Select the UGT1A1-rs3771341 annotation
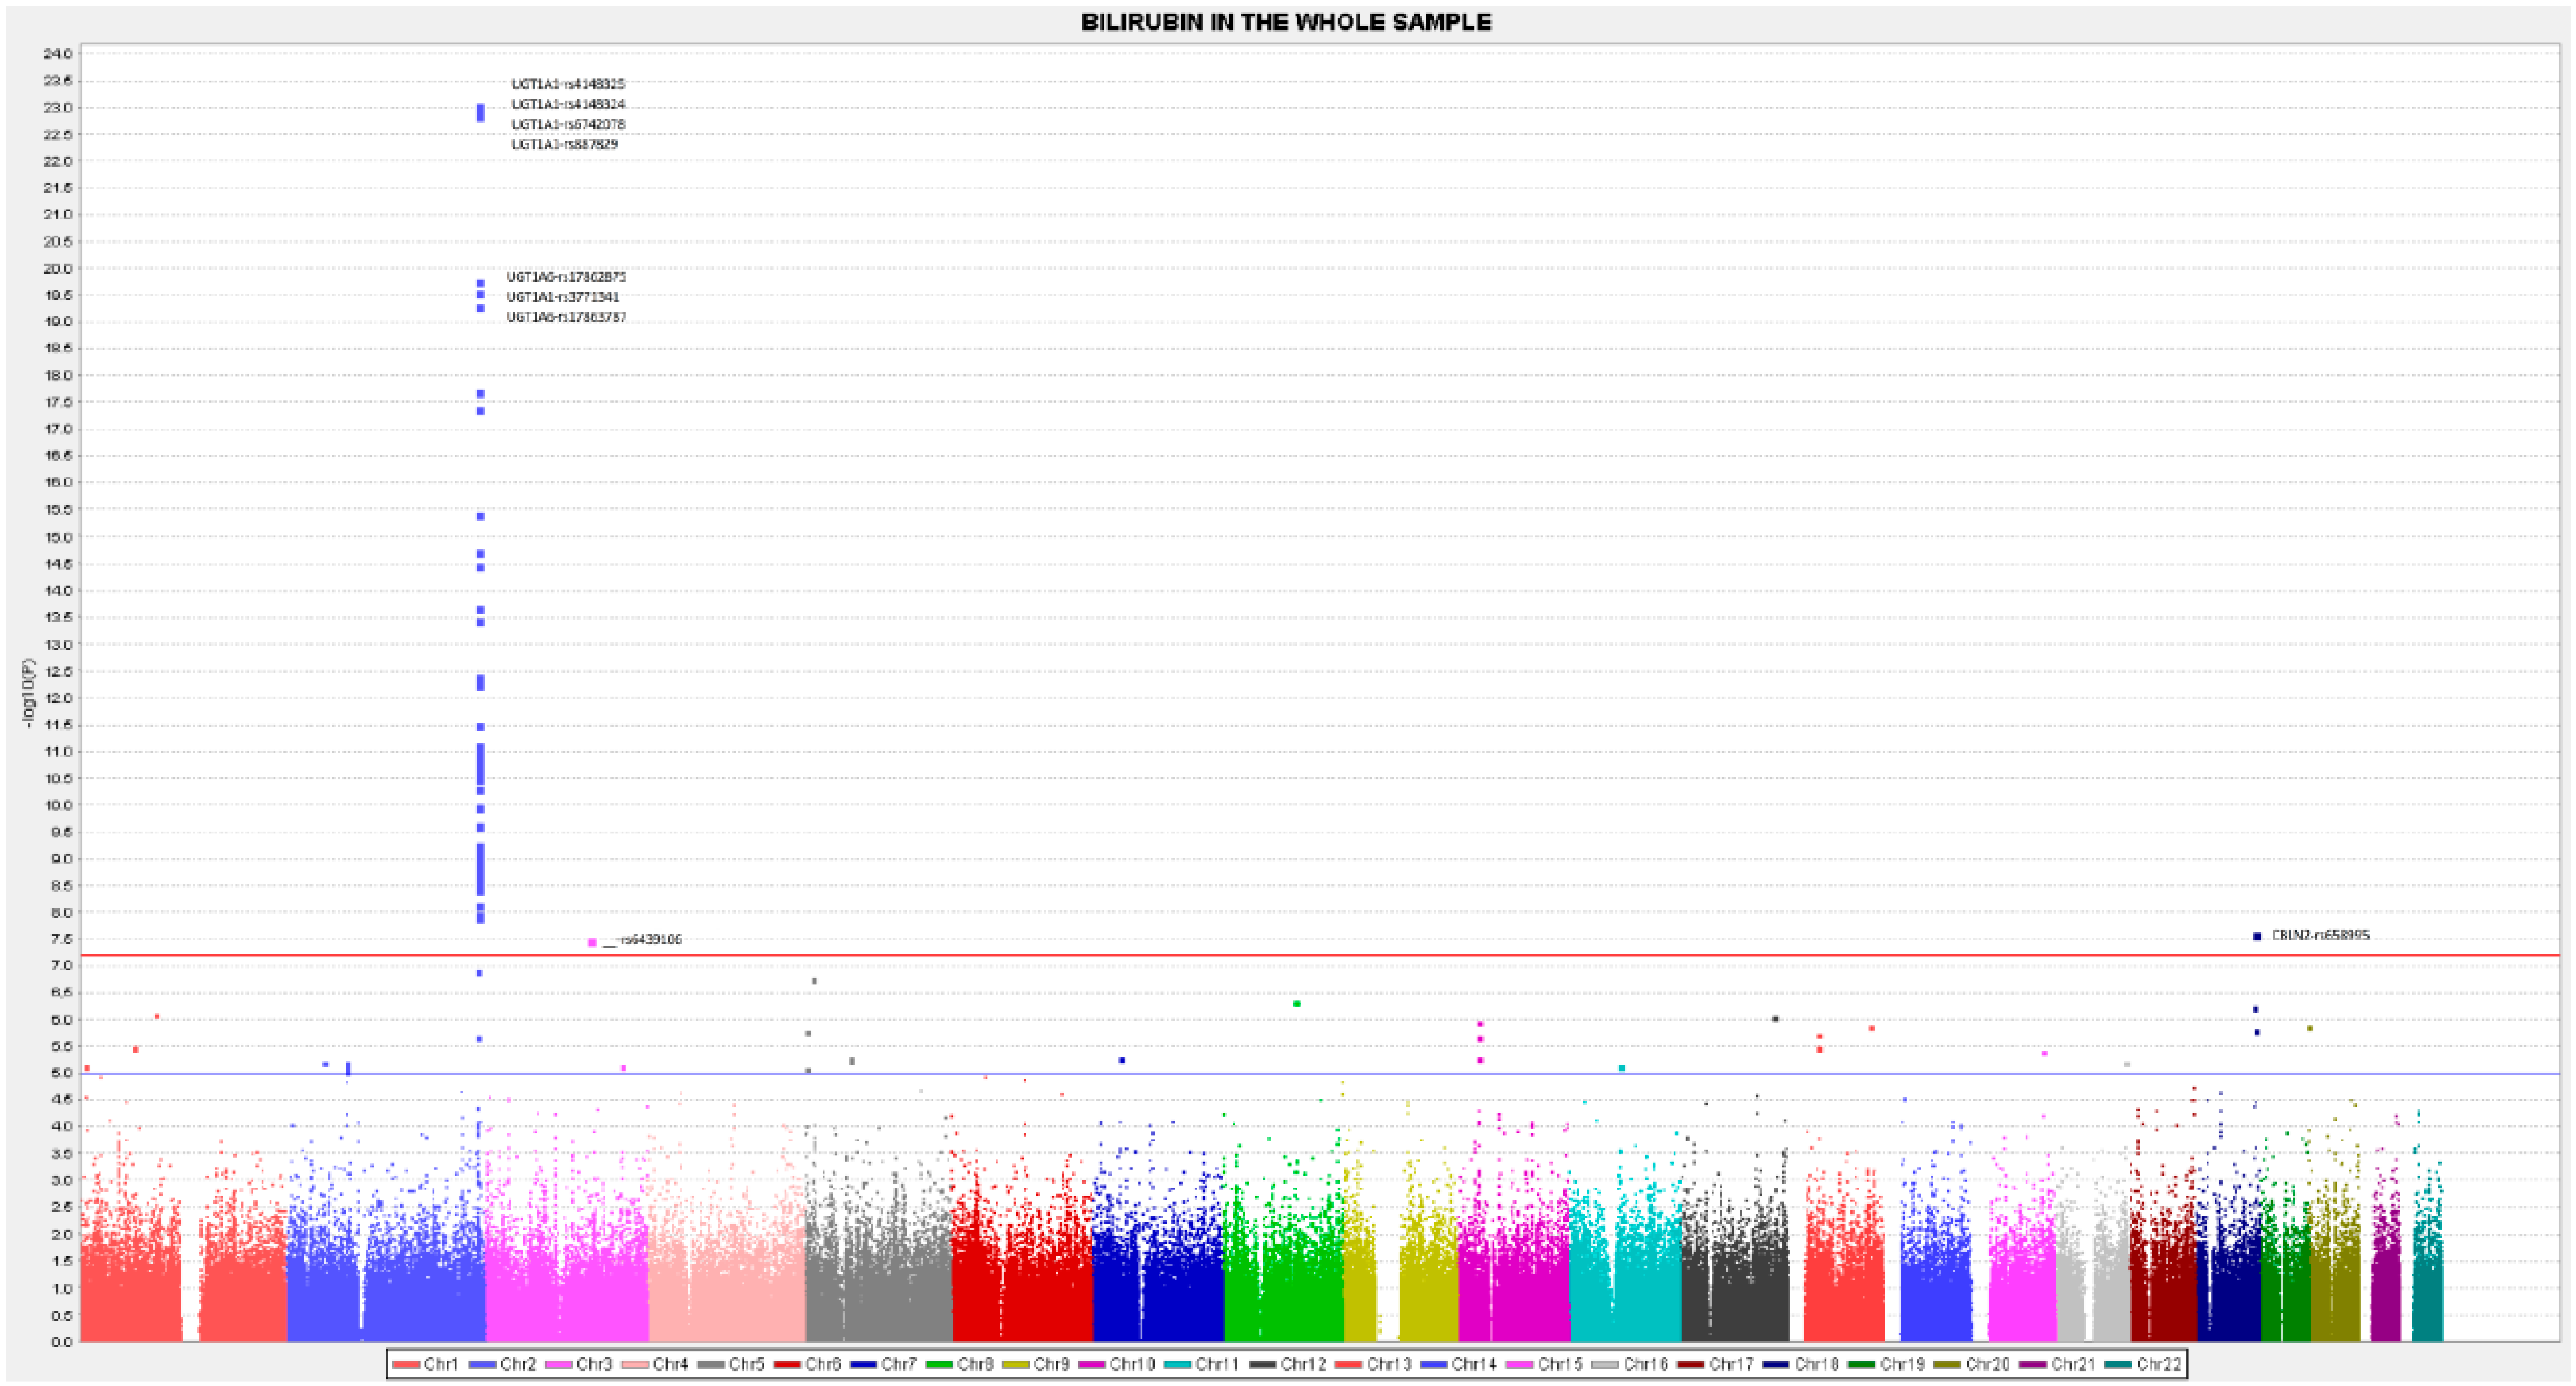This screenshot has height=1386, width=2576. coord(562,297)
